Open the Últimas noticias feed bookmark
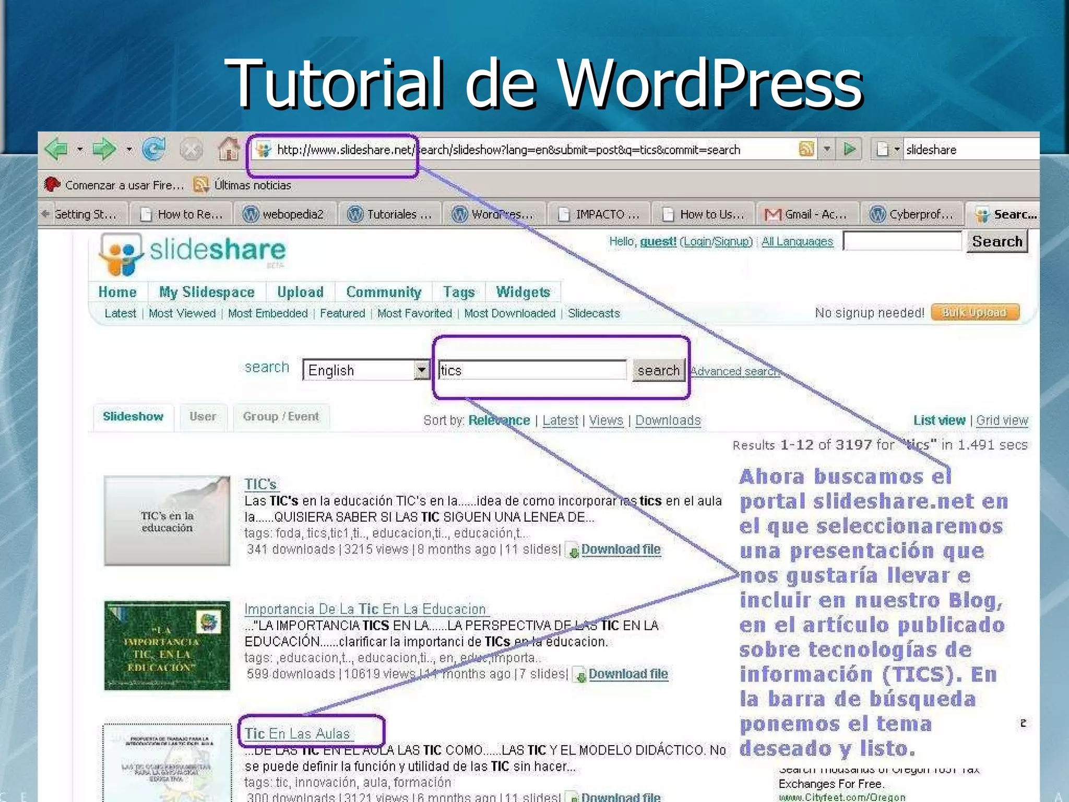This screenshot has height=802, width=1069. point(242,185)
